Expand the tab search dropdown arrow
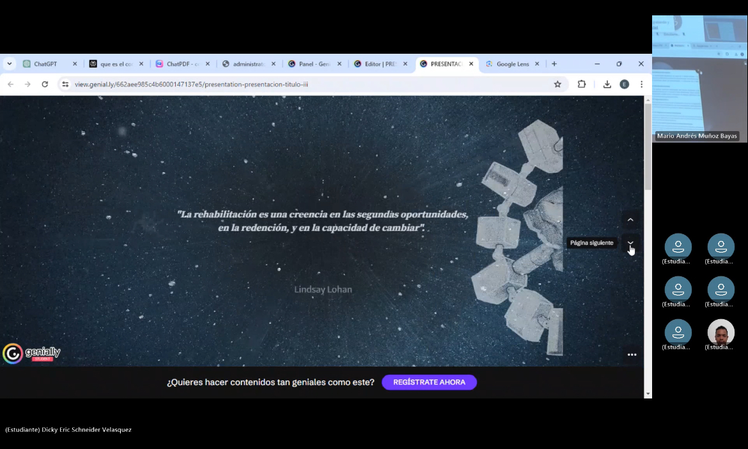The image size is (748, 449). [x=9, y=64]
